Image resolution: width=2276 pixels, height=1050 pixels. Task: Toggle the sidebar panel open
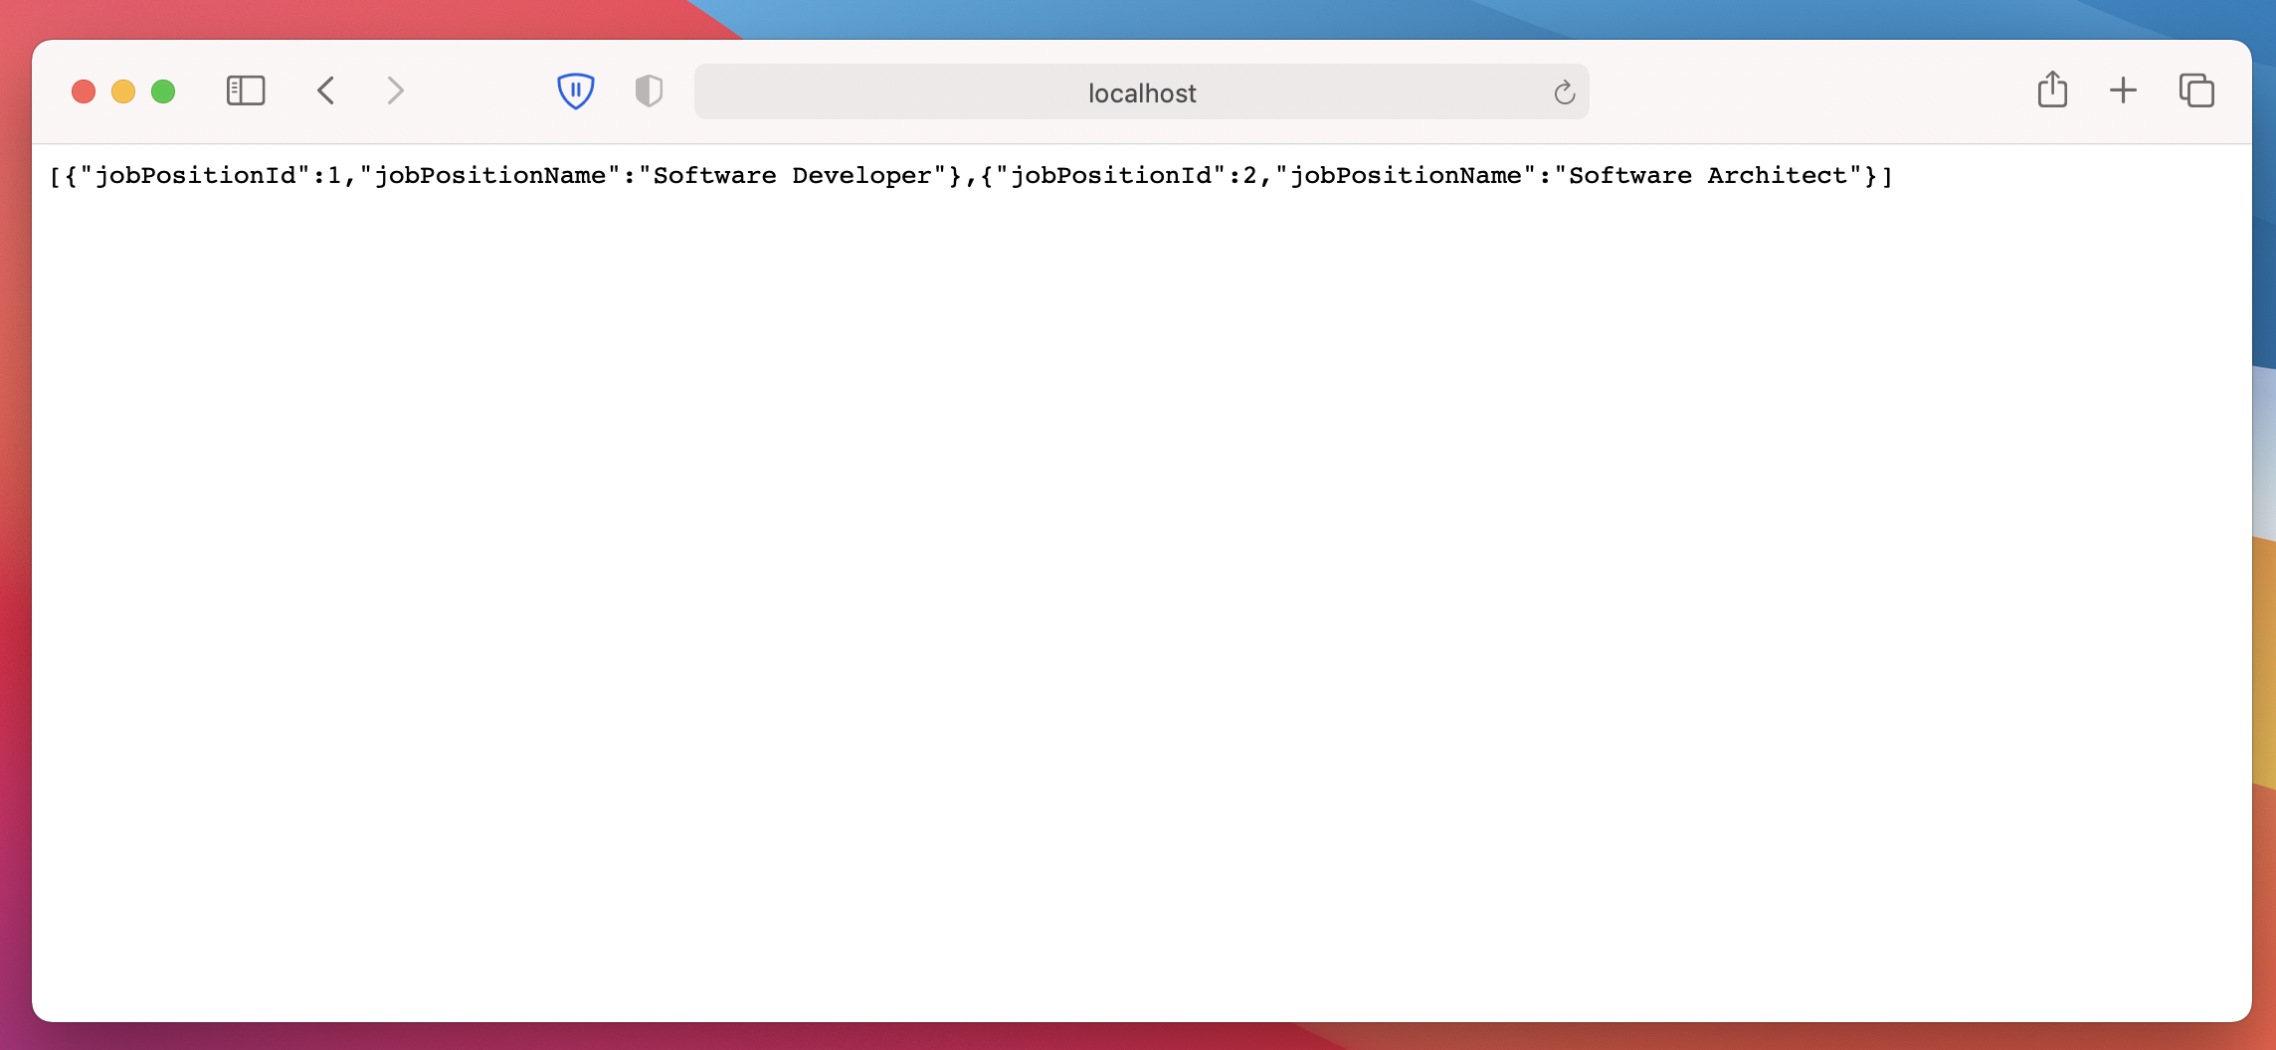(245, 90)
